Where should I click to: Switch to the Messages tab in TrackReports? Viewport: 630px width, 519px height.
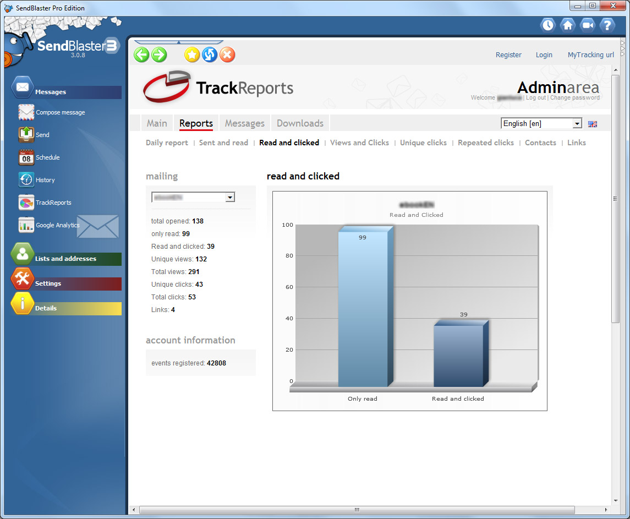tap(245, 123)
